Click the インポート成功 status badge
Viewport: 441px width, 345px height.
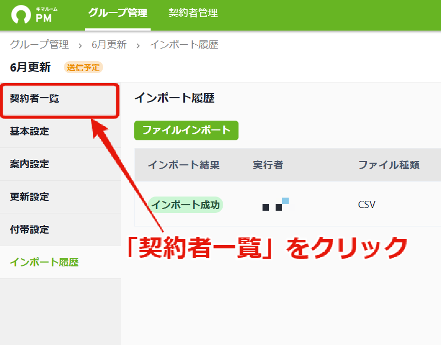coord(186,205)
